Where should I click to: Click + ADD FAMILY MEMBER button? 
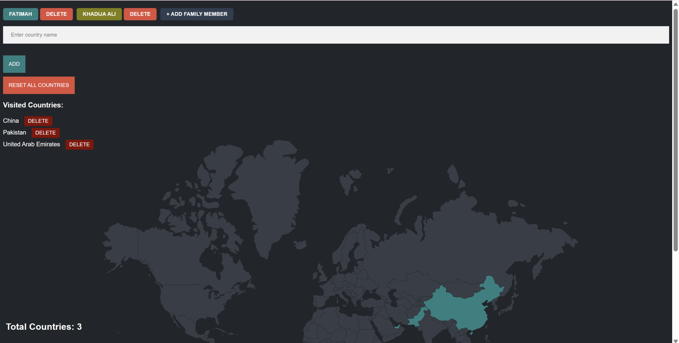(x=196, y=14)
